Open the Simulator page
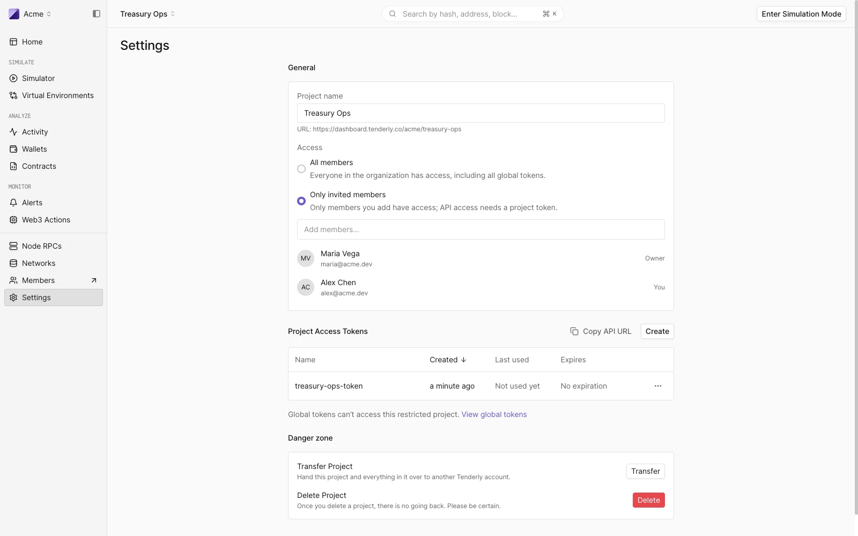The height and width of the screenshot is (536, 858). pyautogui.click(x=54, y=78)
